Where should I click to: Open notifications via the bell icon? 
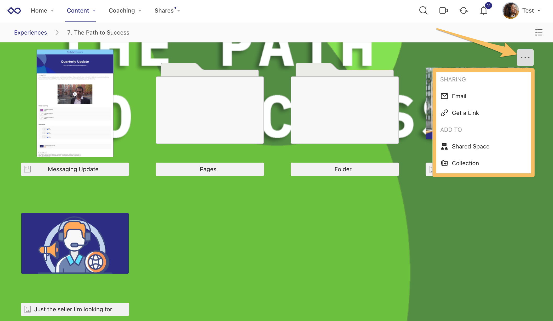point(484,10)
